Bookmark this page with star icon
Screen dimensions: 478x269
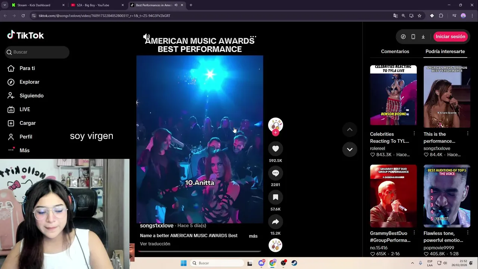(x=419, y=16)
